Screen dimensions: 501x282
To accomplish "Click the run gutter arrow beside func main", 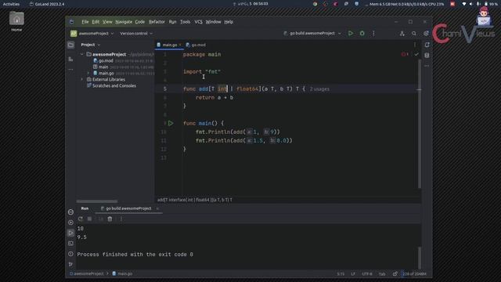I will coord(171,123).
